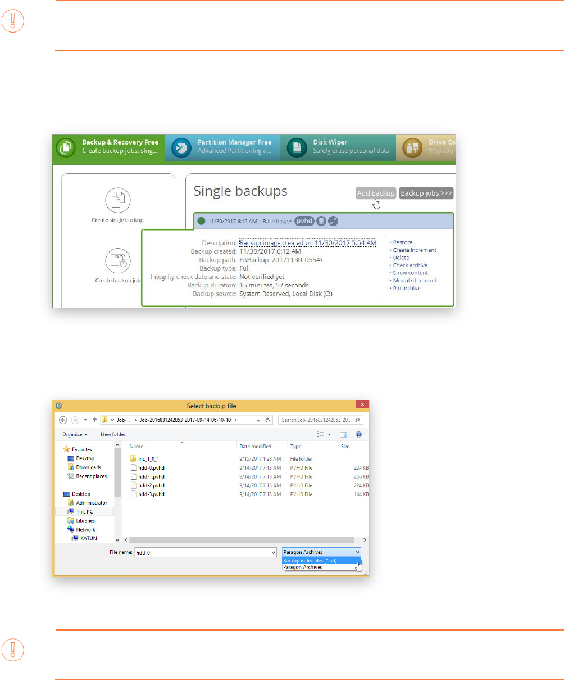Refresh the folder listing
The image size is (564, 680).
point(268,420)
